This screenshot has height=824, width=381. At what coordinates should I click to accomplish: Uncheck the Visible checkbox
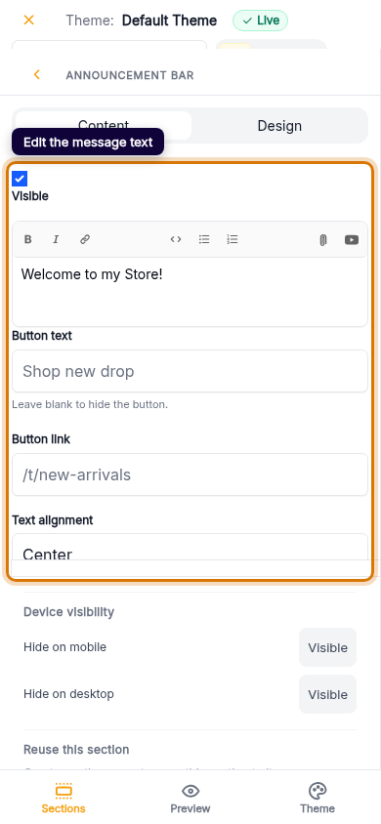coord(20,179)
